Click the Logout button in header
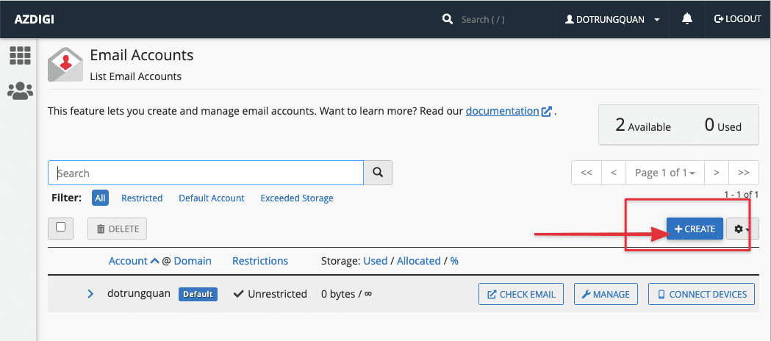 pos(737,19)
